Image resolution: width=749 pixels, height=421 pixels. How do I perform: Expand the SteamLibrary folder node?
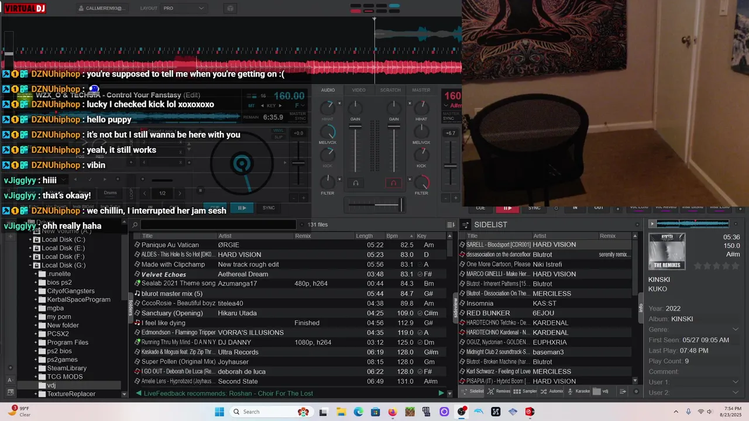tap(36, 368)
